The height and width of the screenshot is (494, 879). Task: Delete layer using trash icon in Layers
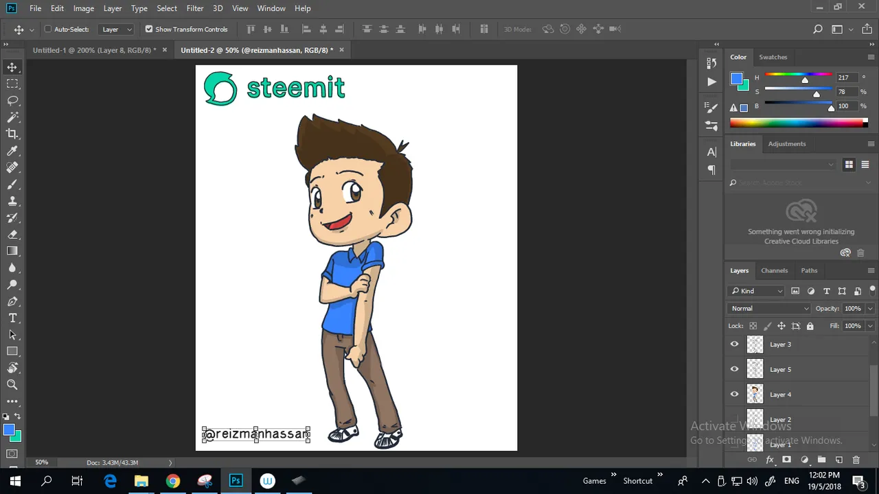[x=856, y=460]
